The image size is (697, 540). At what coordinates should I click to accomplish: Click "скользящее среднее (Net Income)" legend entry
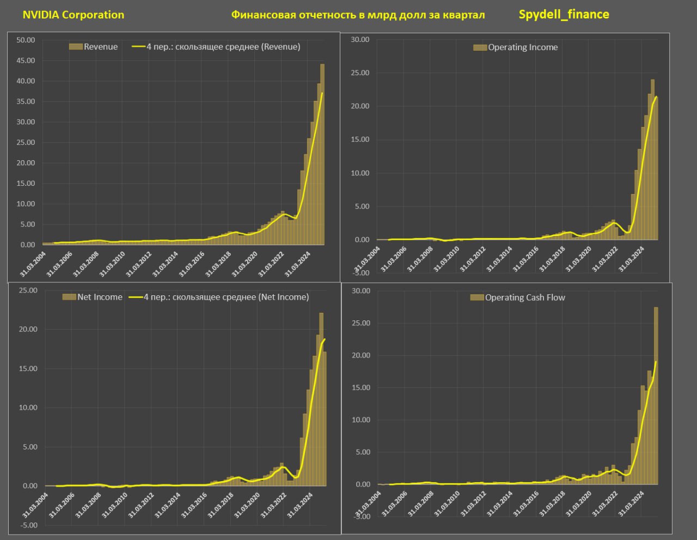pyautogui.click(x=226, y=297)
